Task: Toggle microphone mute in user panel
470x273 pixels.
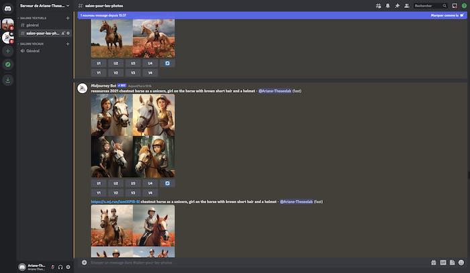Action: [53, 267]
